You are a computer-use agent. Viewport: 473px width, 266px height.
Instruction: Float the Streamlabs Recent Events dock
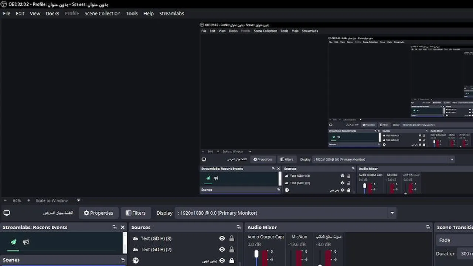pyautogui.click(x=115, y=227)
